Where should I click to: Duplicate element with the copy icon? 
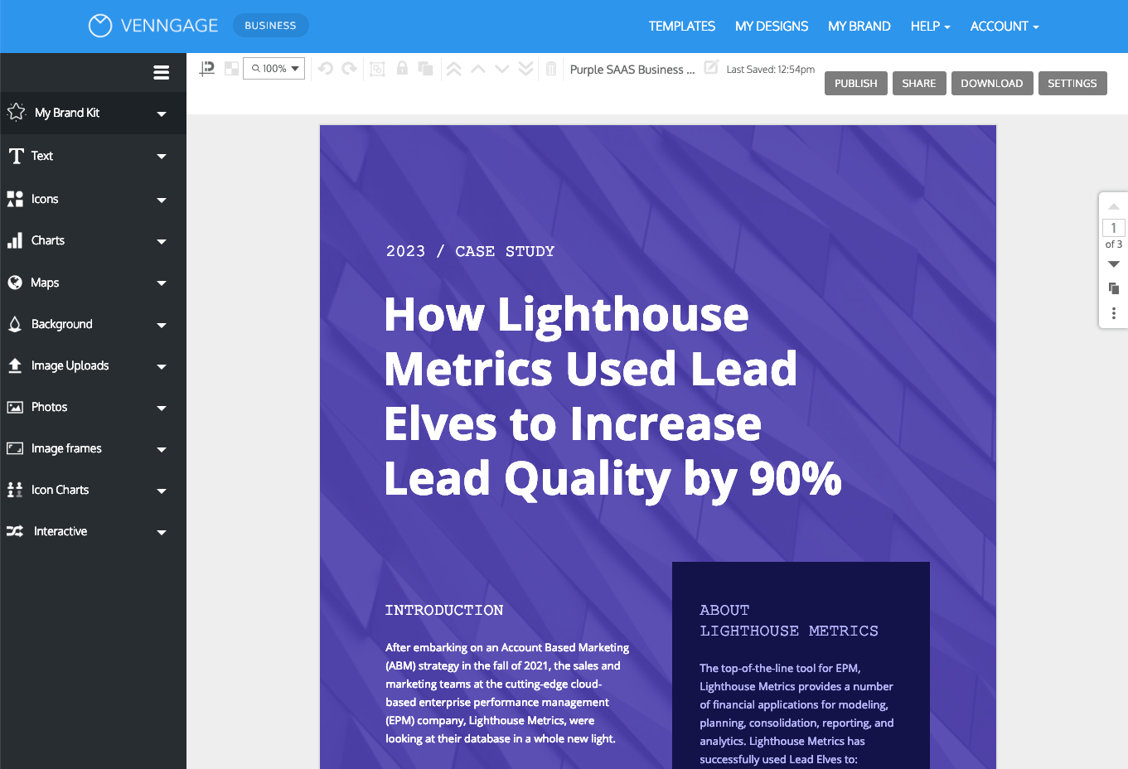425,68
